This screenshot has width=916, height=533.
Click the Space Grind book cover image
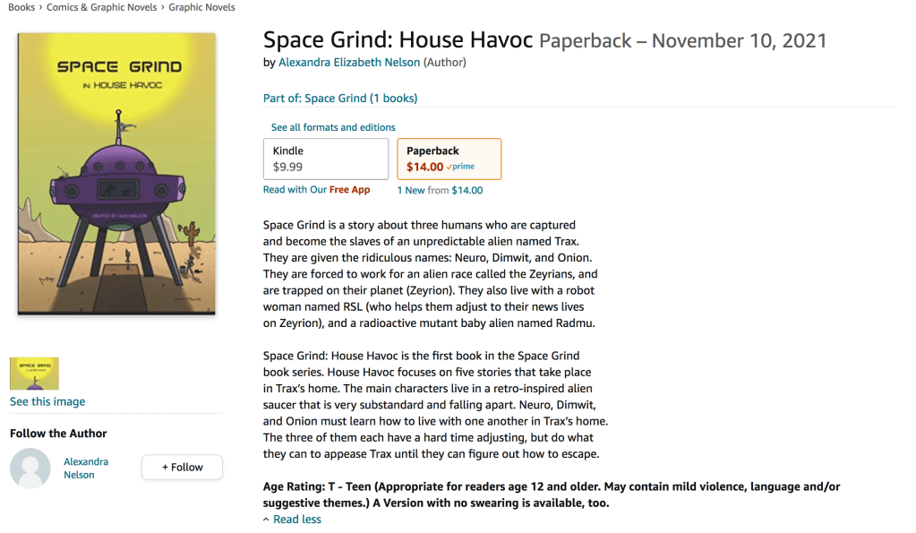[116, 174]
